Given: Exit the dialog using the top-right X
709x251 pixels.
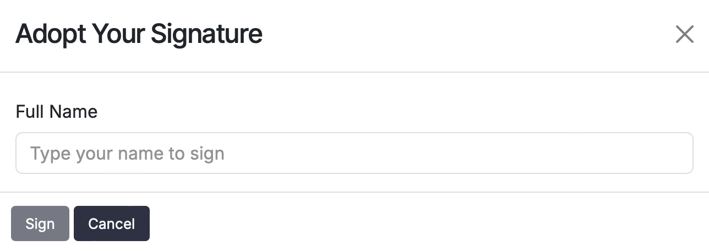Looking at the screenshot, I should pyautogui.click(x=684, y=35).
